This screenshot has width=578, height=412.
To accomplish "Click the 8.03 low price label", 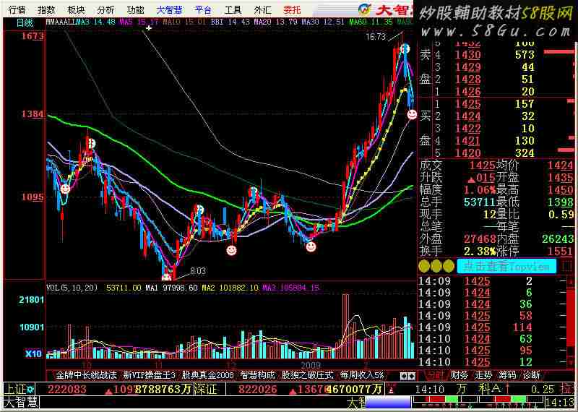I will 198,271.
